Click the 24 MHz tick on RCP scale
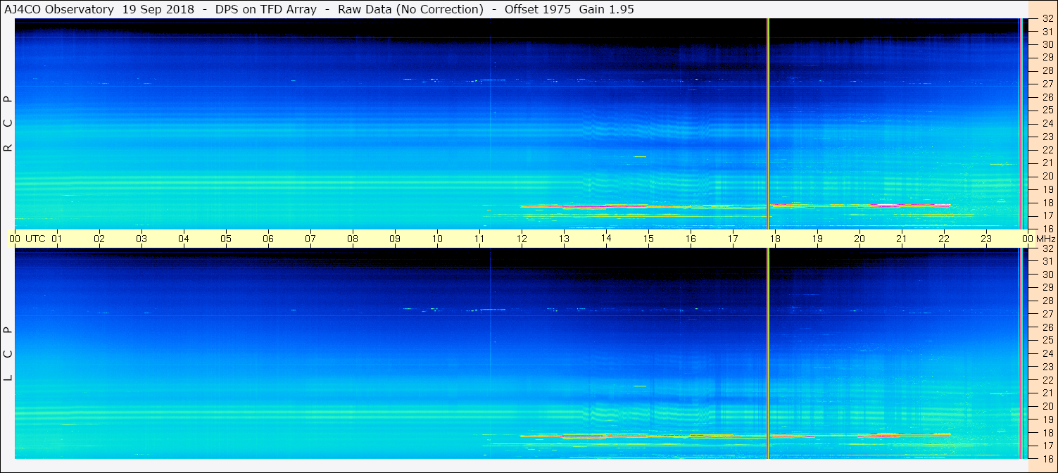 click(x=1047, y=124)
